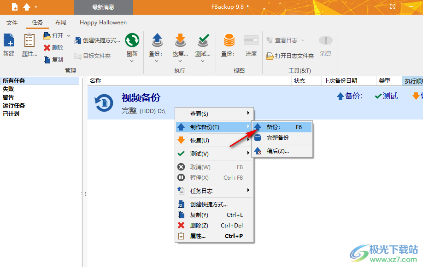Select 警告 in the left panel
The height and width of the screenshot is (267, 423).
[8, 97]
